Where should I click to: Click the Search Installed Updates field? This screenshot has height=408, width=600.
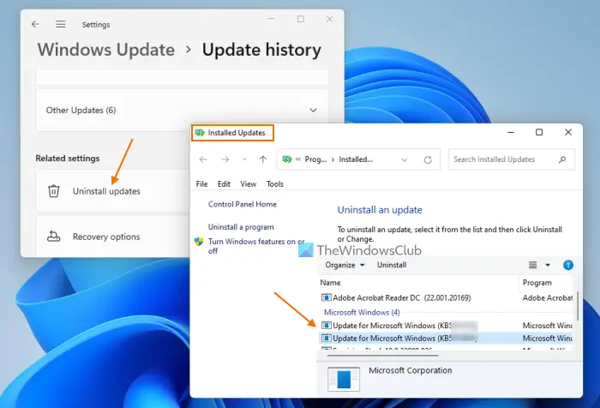(x=511, y=159)
